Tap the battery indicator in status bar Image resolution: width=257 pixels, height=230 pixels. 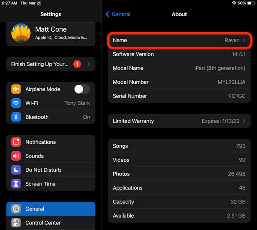pos(251,3)
